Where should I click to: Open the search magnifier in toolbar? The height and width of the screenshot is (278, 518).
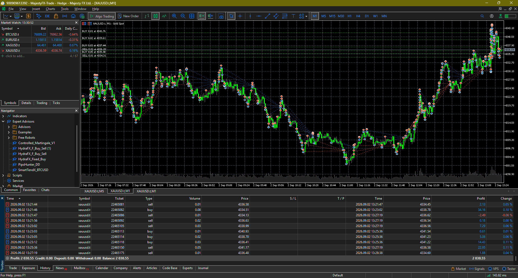click(482, 16)
